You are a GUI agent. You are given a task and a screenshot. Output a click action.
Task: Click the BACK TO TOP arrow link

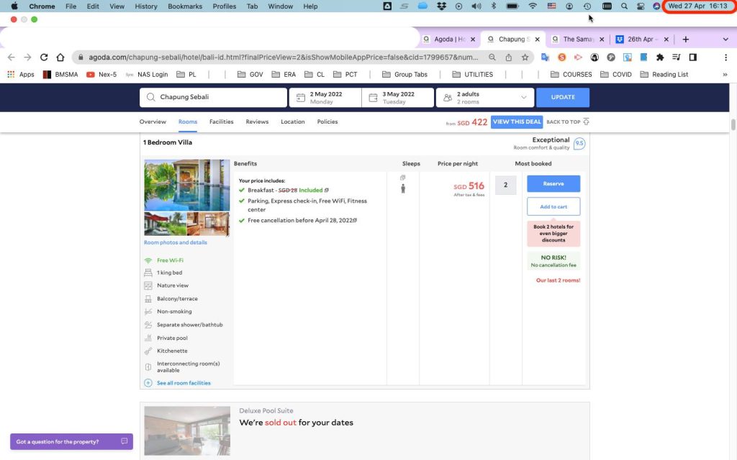(568, 121)
